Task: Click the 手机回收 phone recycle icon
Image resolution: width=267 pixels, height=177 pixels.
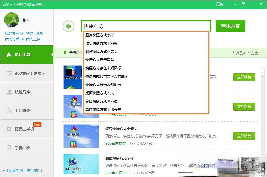Action: tap(9, 148)
